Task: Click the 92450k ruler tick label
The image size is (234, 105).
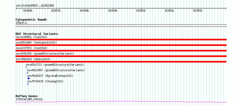Action: [x=141, y=11]
